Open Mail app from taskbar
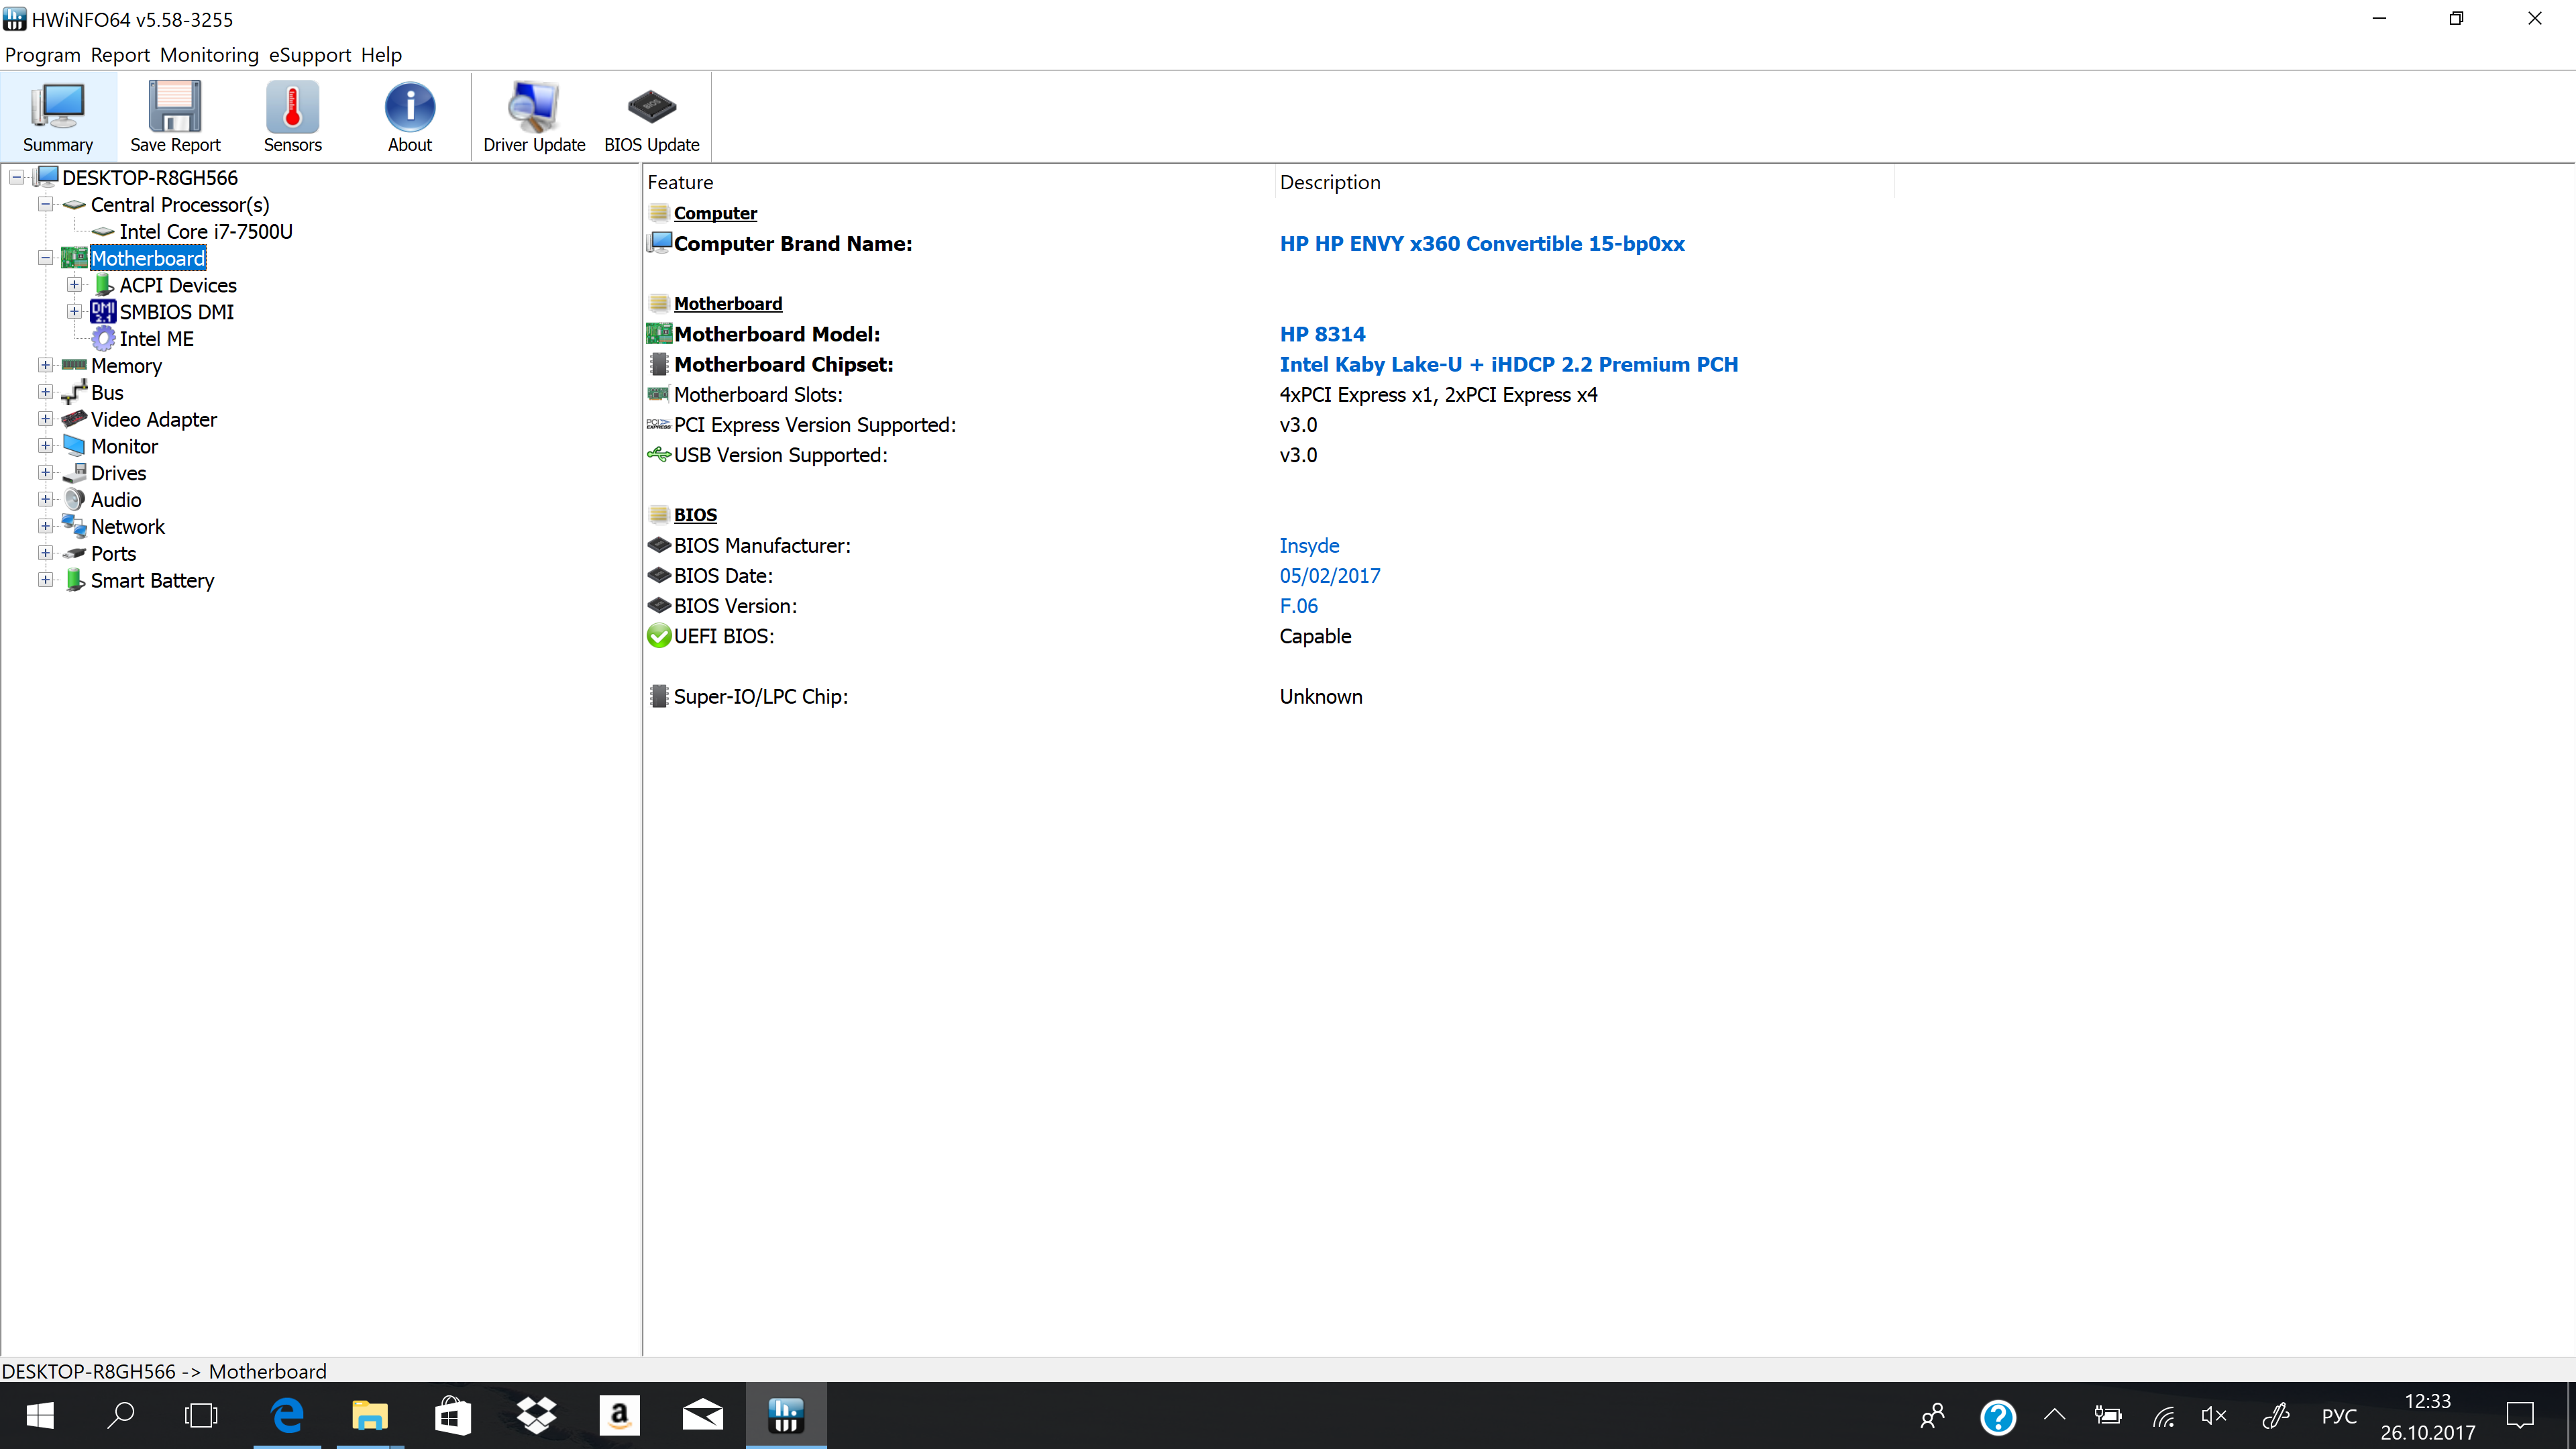This screenshot has width=2576, height=1449. pos(703,1415)
